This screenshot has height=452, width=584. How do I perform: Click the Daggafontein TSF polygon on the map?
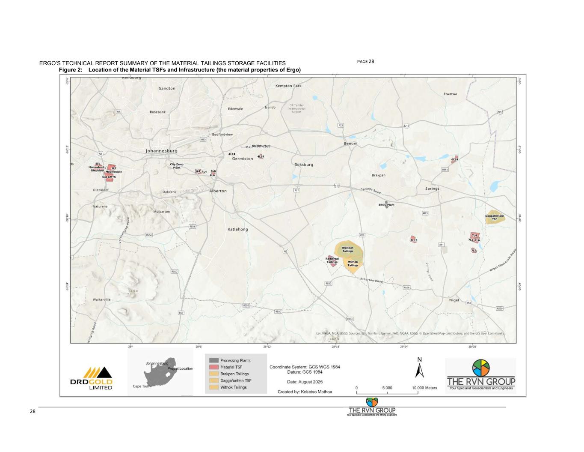click(495, 217)
